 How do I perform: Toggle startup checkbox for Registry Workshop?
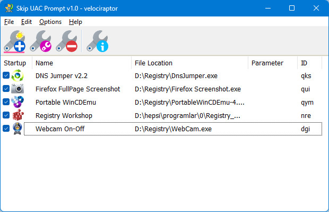(6, 115)
